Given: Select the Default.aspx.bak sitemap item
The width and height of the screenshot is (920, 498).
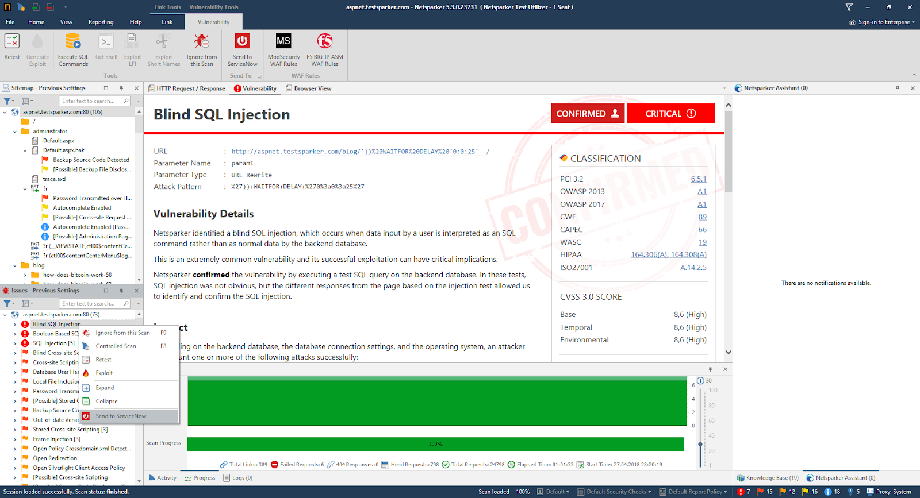Looking at the screenshot, I should coord(64,150).
